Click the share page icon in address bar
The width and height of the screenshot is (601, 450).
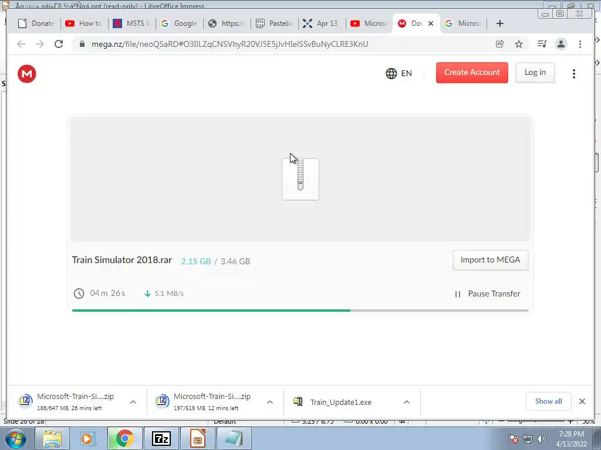click(x=500, y=44)
